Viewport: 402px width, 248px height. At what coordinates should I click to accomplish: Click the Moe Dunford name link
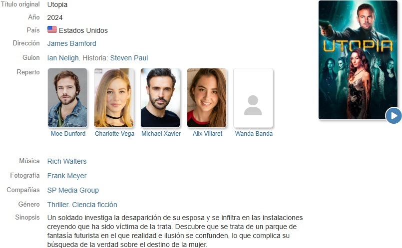tap(68, 134)
